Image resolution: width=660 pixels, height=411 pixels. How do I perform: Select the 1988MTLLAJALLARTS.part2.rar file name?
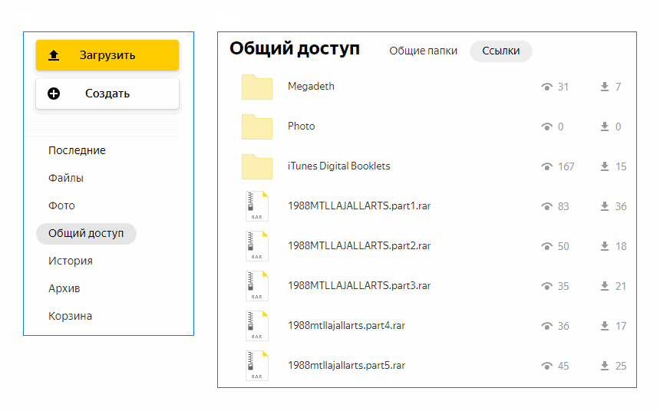[358, 246]
